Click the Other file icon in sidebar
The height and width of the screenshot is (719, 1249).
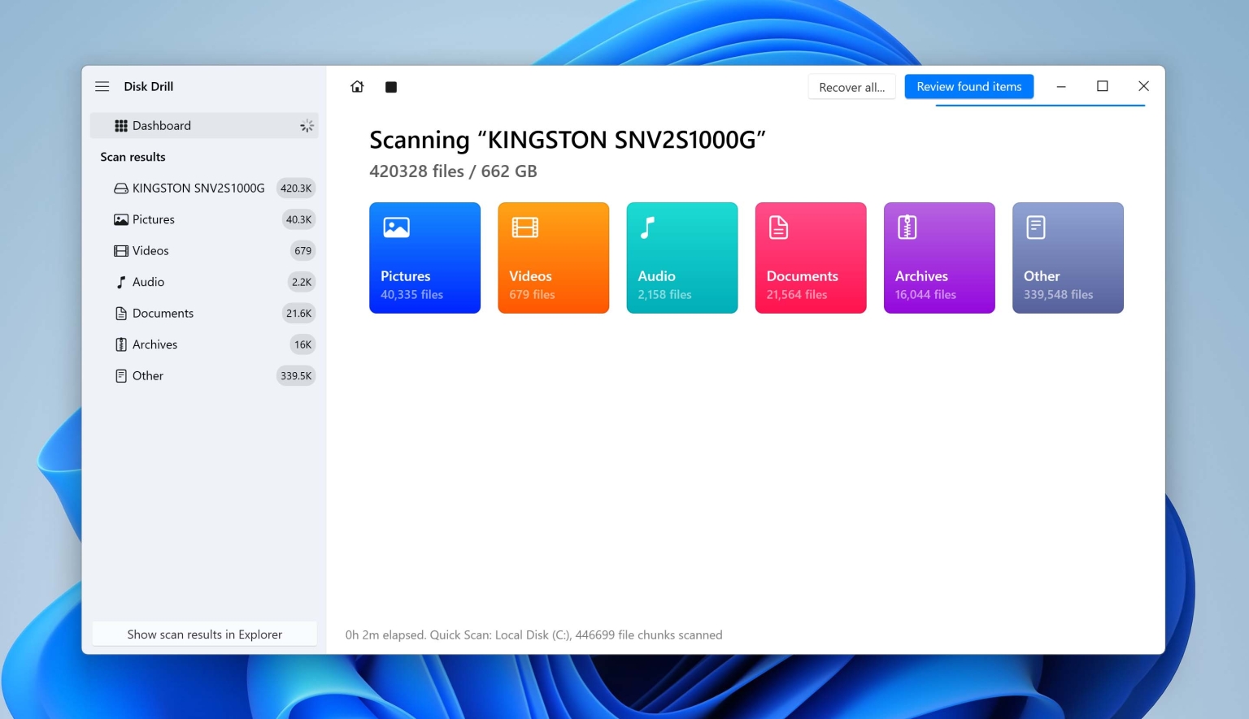(121, 376)
